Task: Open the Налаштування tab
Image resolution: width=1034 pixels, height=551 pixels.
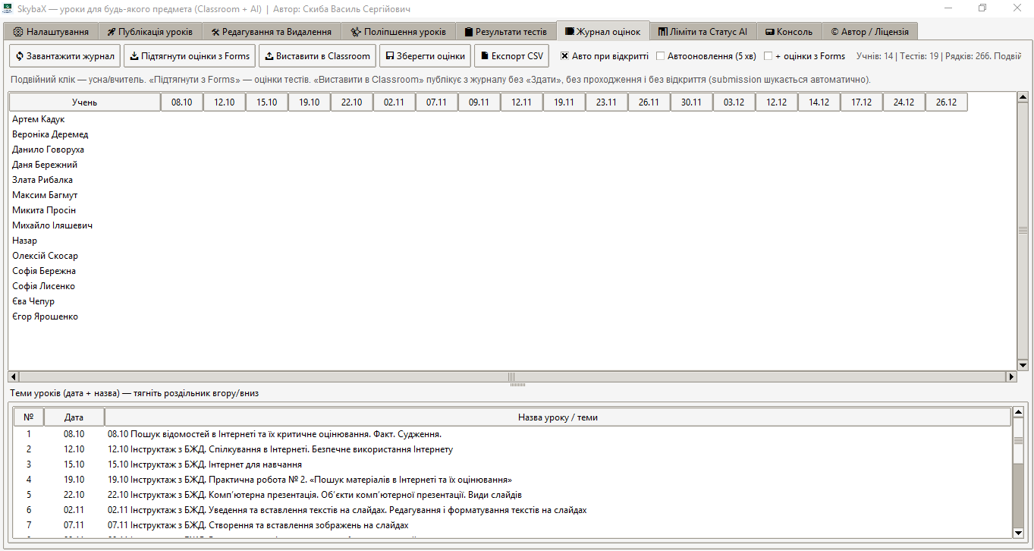Action: coord(51,31)
